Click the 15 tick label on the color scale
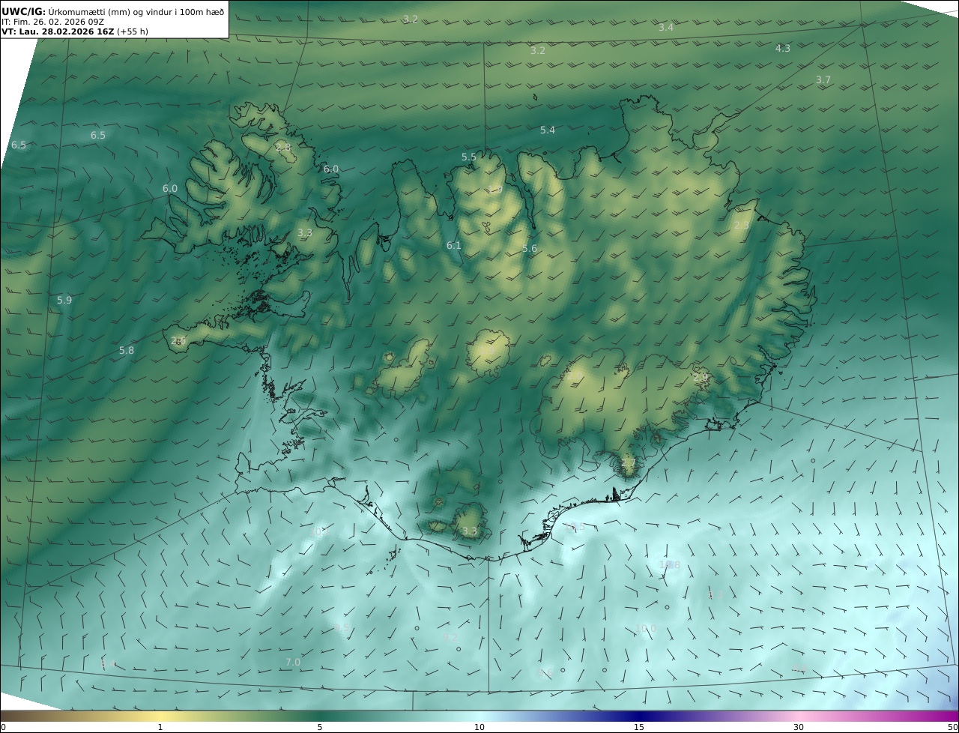Viewport: 959px width, 733px height. 639,727
